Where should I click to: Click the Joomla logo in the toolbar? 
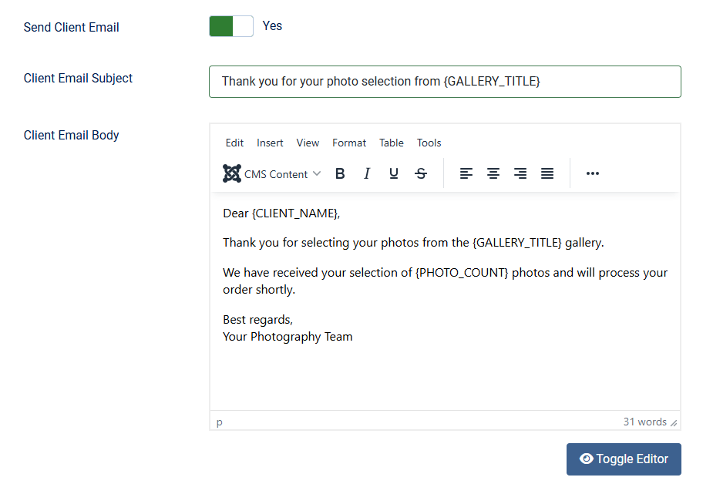230,173
